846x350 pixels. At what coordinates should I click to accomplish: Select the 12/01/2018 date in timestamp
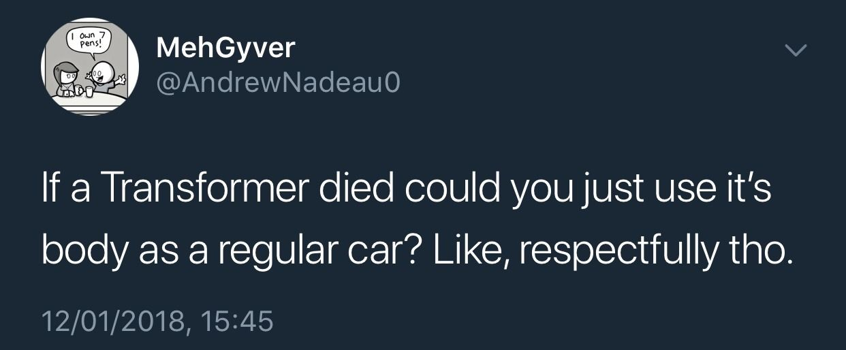click(x=114, y=320)
